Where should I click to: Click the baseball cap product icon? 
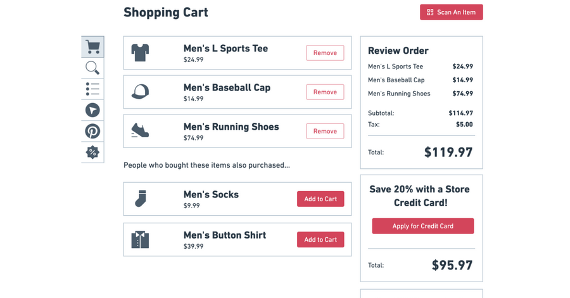[140, 92]
